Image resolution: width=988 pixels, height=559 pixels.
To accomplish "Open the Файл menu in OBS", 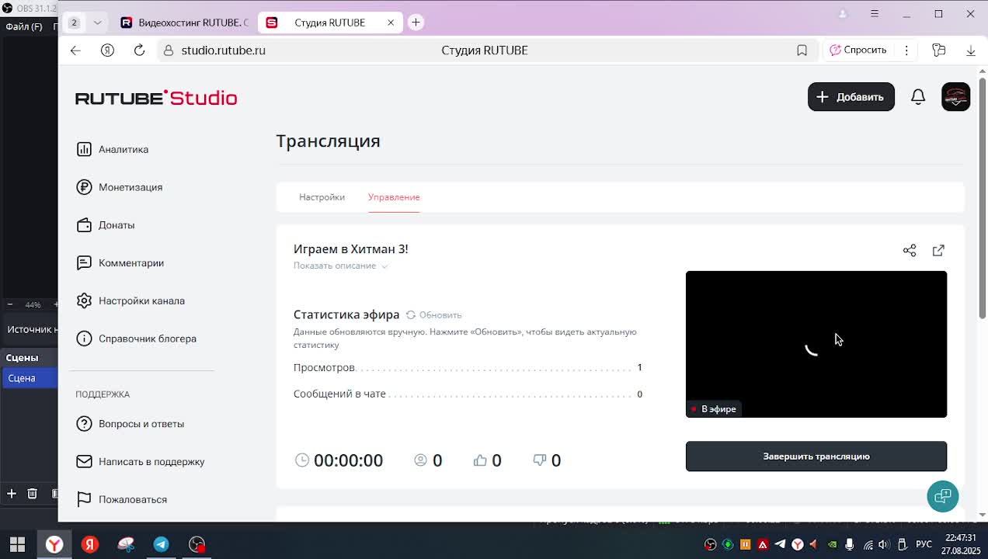I will pyautogui.click(x=24, y=26).
